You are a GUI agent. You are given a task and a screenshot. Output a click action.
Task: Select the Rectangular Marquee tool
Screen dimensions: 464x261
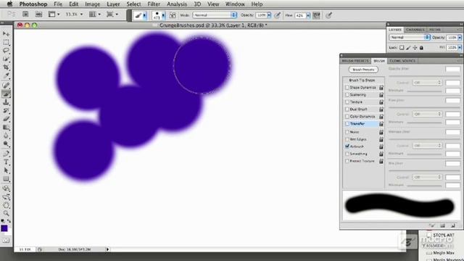click(x=6, y=43)
